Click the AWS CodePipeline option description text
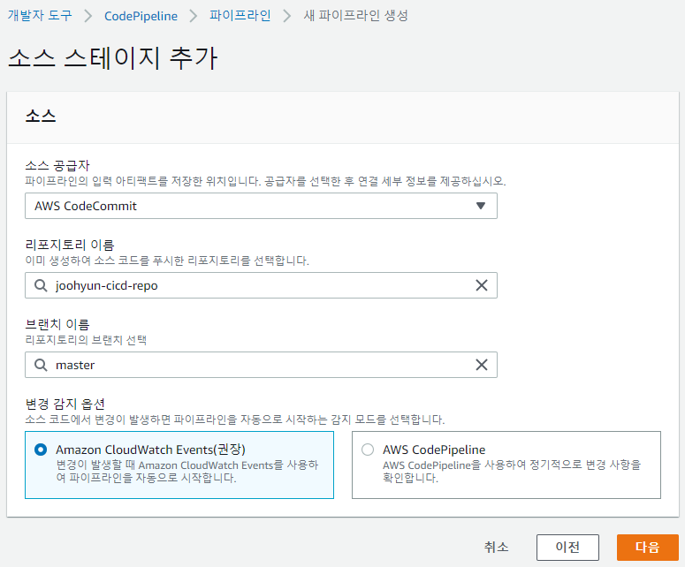The height and width of the screenshot is (567, 685). pos(512,472)
